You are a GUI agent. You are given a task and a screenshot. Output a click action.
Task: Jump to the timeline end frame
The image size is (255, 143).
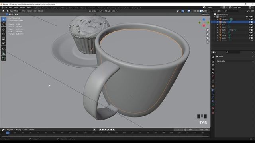point(114,130)
